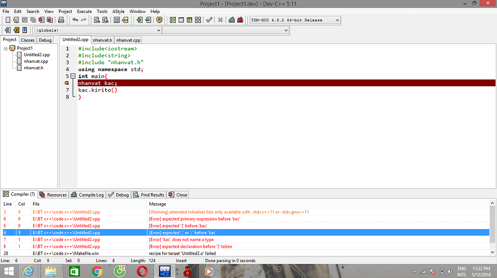Create a new file with New icon
The image size is (497, 278).
pyautogui.click(x=8, y=20)
